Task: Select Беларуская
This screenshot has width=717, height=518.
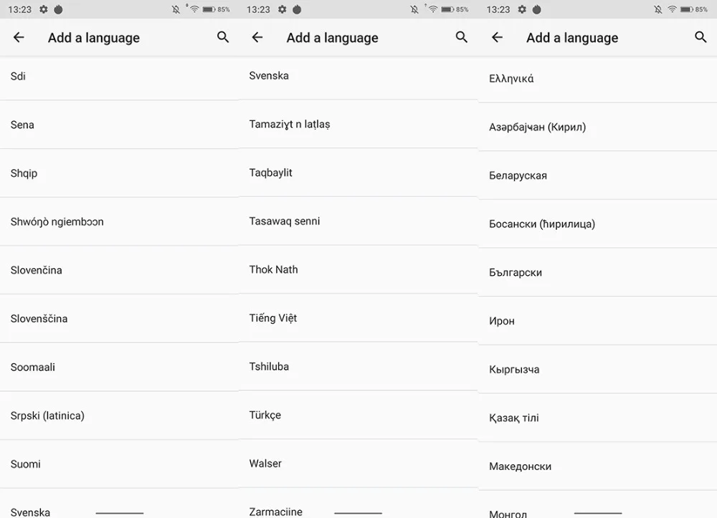Action: pos(597,176)
